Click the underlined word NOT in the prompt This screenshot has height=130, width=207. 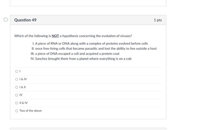point(55,36)
